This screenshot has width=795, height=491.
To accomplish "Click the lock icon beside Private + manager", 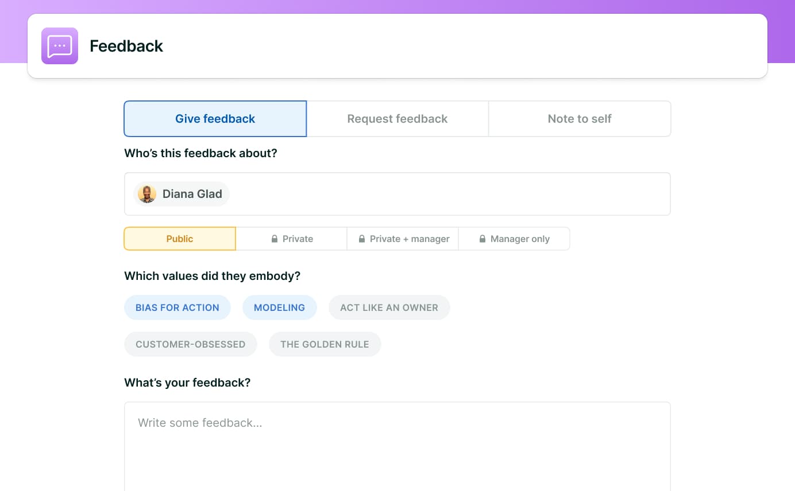I will 362,239.
